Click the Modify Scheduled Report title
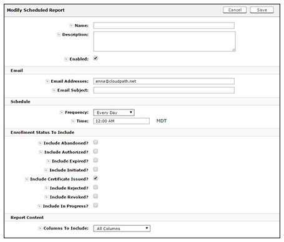 [36, 10]
